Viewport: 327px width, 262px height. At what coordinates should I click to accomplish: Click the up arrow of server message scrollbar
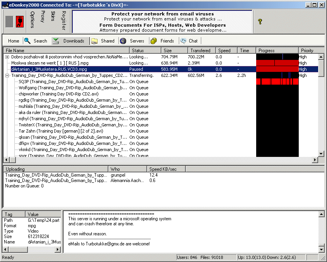(321, 214)
